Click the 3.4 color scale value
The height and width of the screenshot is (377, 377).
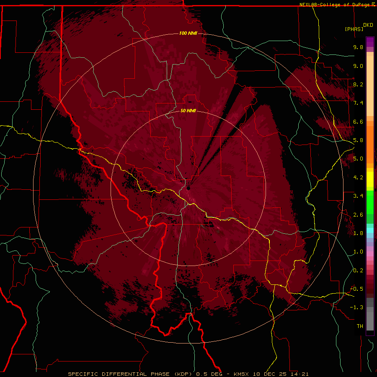coord(358,196)
